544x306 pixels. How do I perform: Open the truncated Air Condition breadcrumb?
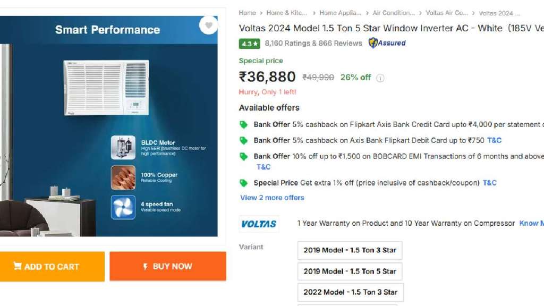tap(393, 13)
